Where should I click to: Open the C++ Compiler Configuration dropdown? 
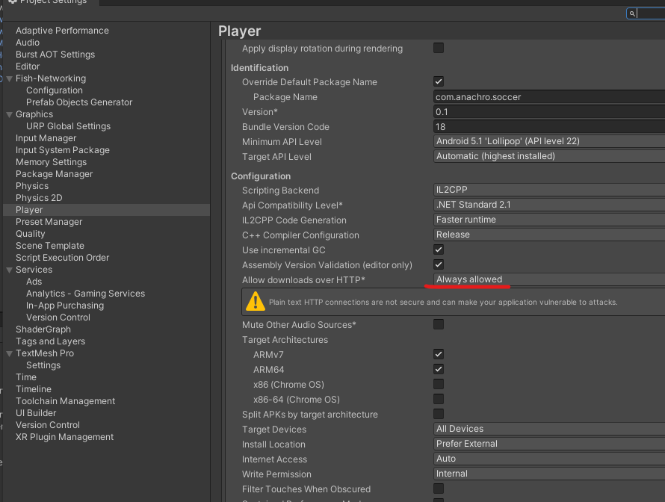549,235
